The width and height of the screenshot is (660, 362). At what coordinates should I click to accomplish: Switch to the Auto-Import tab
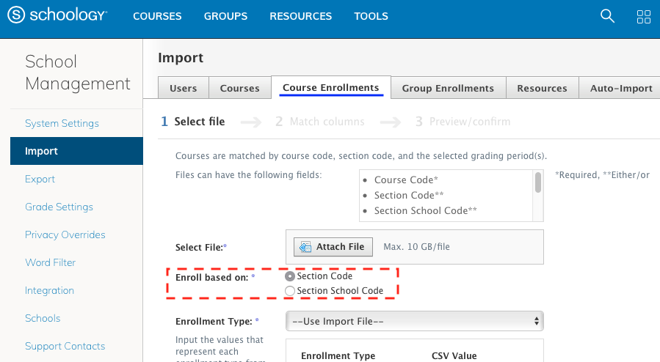point(621,88)
